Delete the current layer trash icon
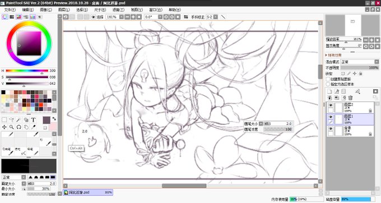 click(x=350, y=98)
